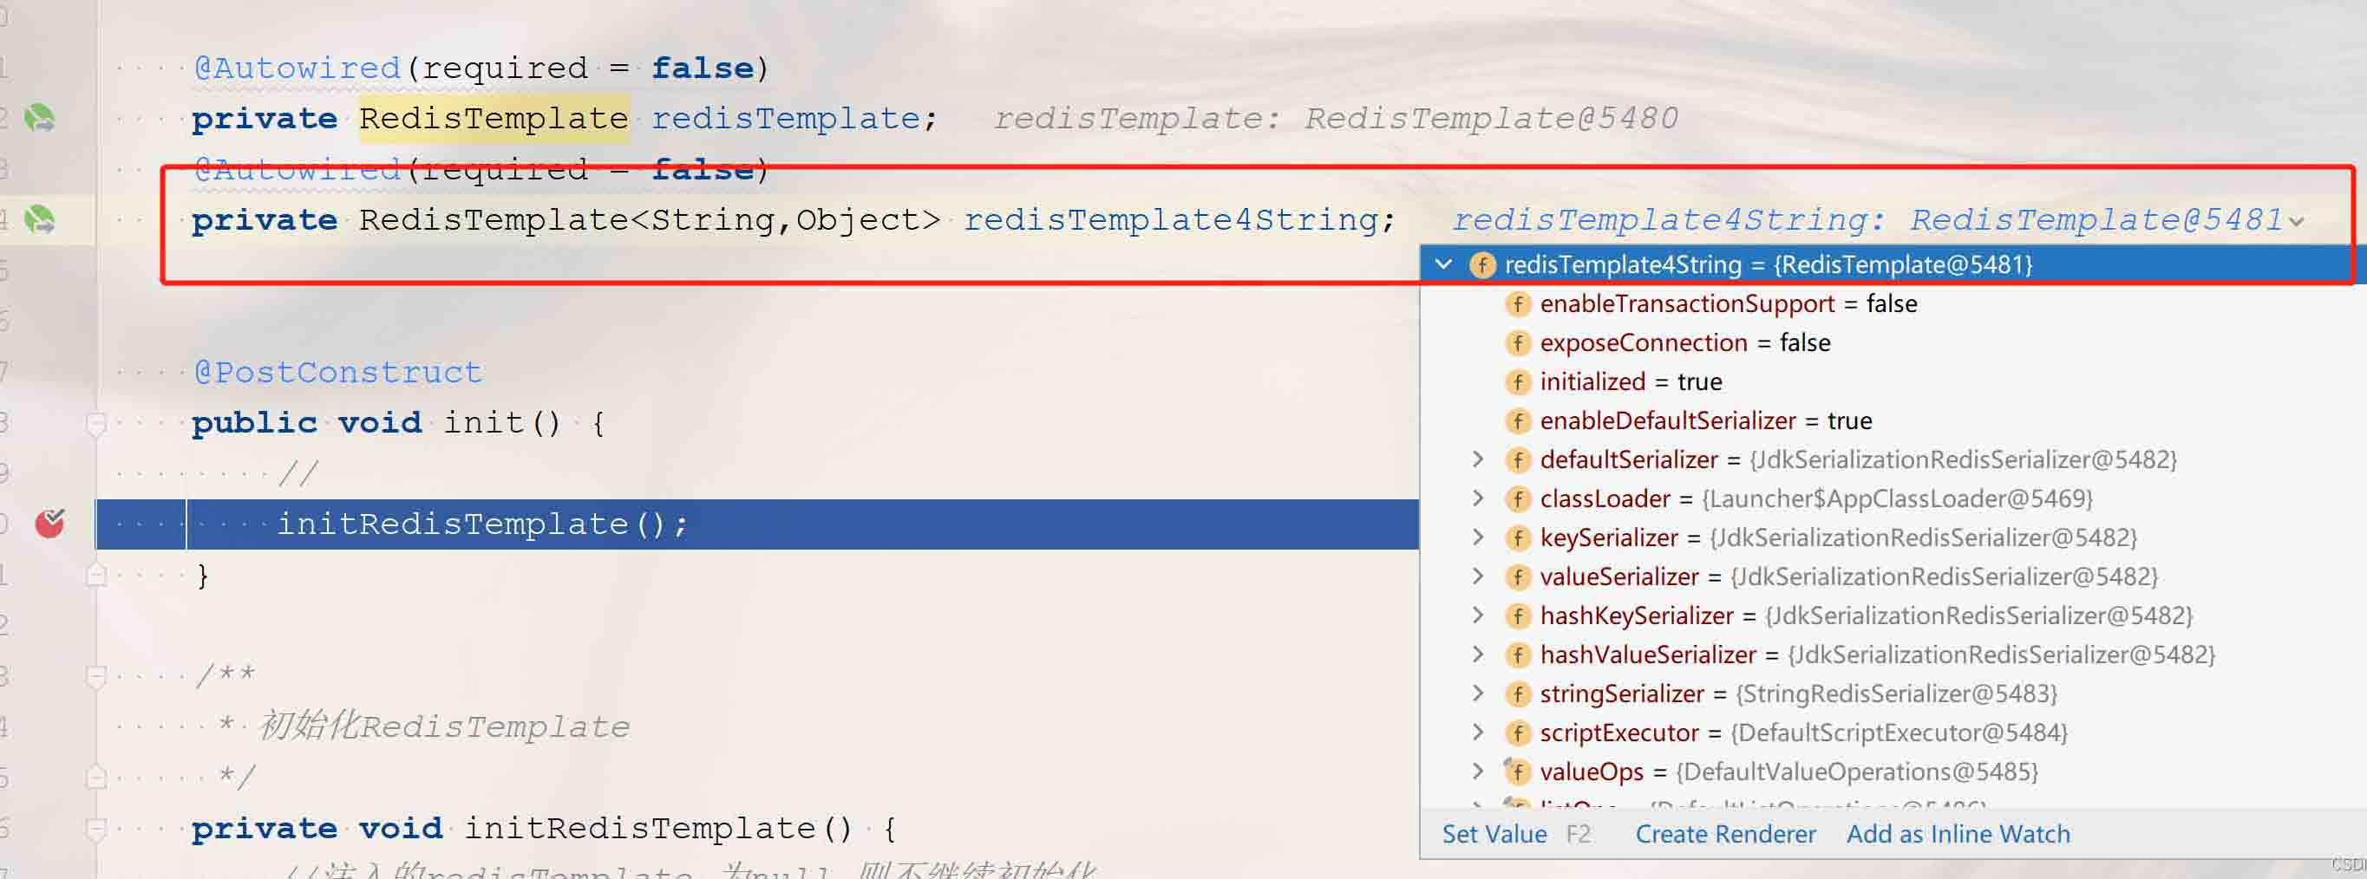Fold the init() method using the gutter fold marker
The image size is (2367, 879).
click(x=95, y=423)
